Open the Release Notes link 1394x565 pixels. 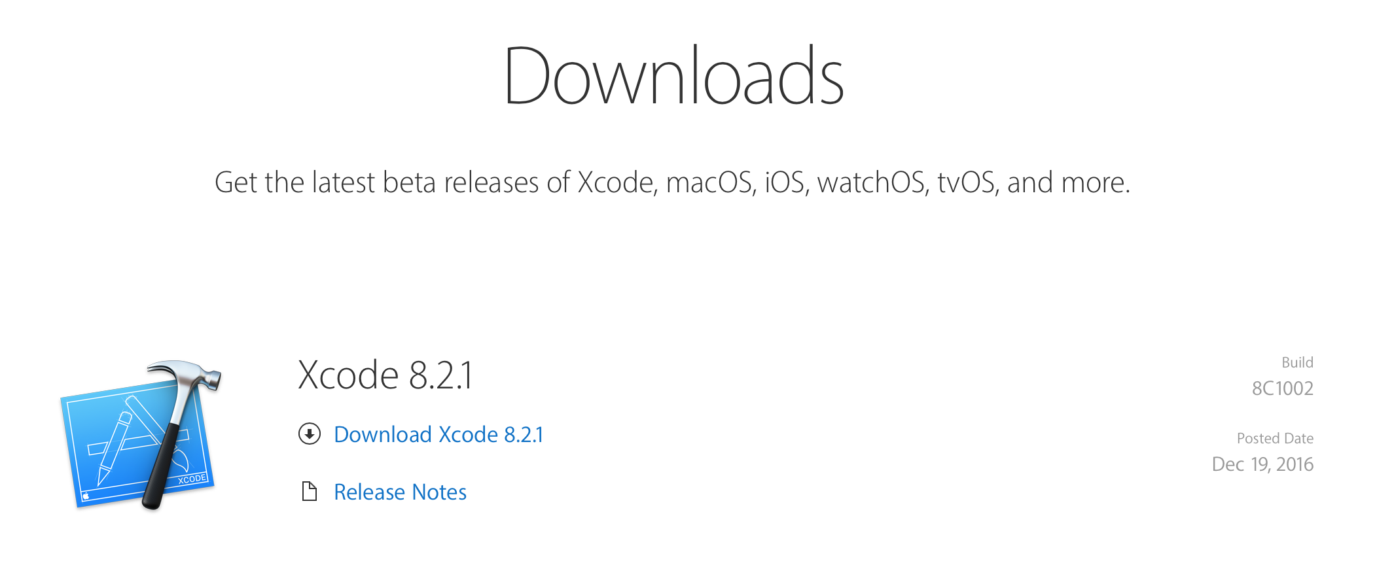400,492
